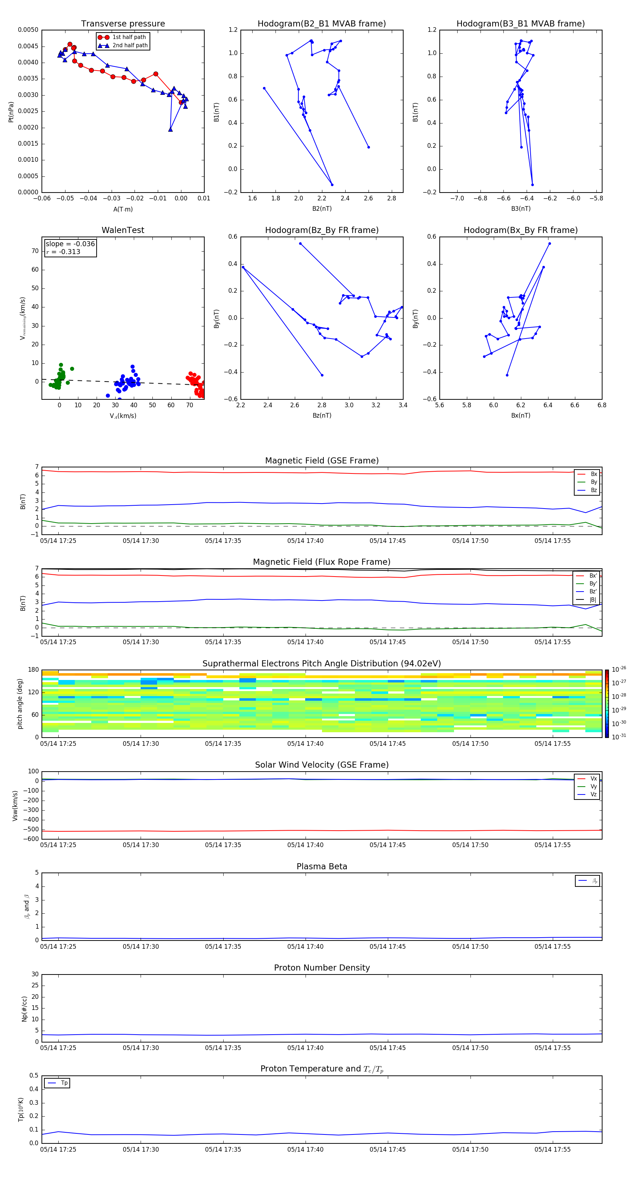Click '05/14 17:30' tick under Proton Number Density
Image resolution: width=644 pixels, height=1181 pixels.
pos(141,1048)
